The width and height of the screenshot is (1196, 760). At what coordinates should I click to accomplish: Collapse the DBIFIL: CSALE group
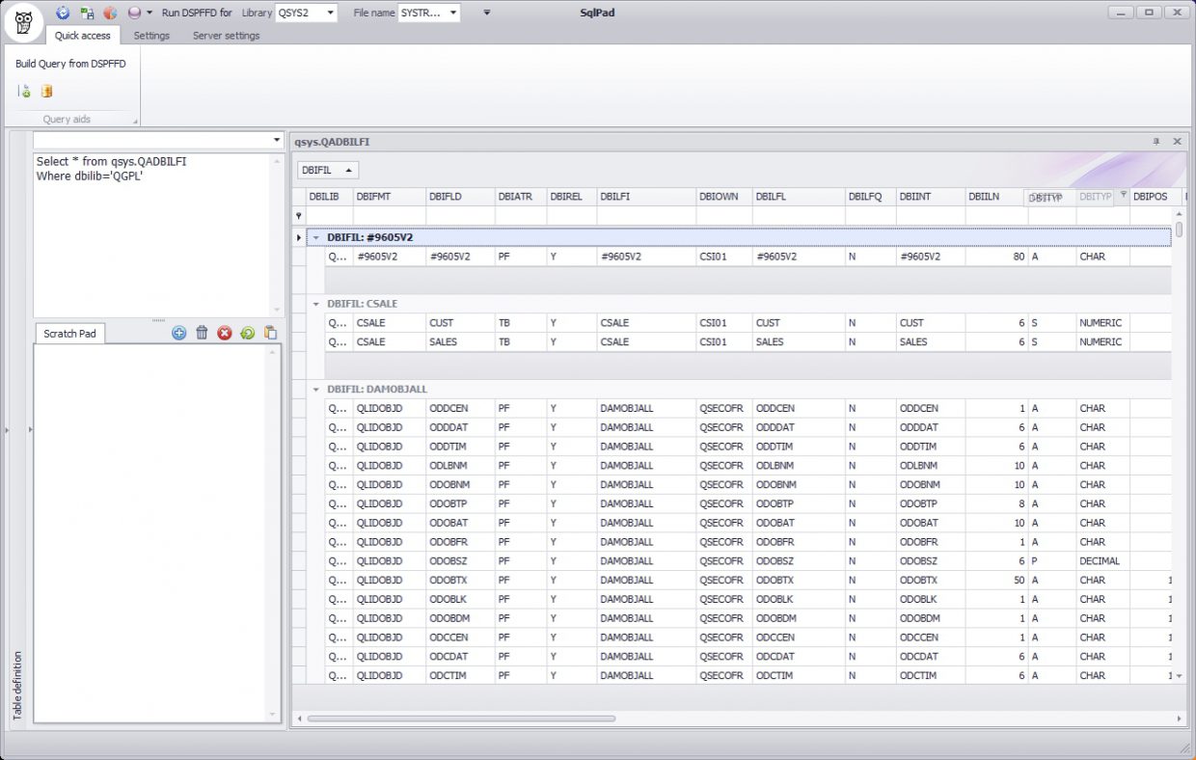point(316,304)
